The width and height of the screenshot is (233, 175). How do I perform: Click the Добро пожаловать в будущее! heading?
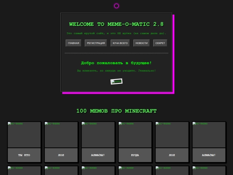tap(116, 63)
